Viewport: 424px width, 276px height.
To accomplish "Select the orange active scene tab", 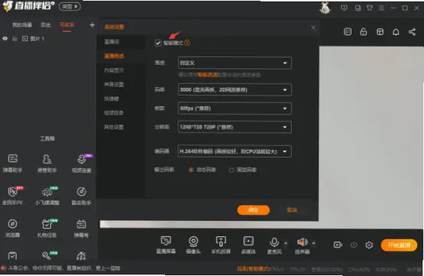I will point(67,25).
